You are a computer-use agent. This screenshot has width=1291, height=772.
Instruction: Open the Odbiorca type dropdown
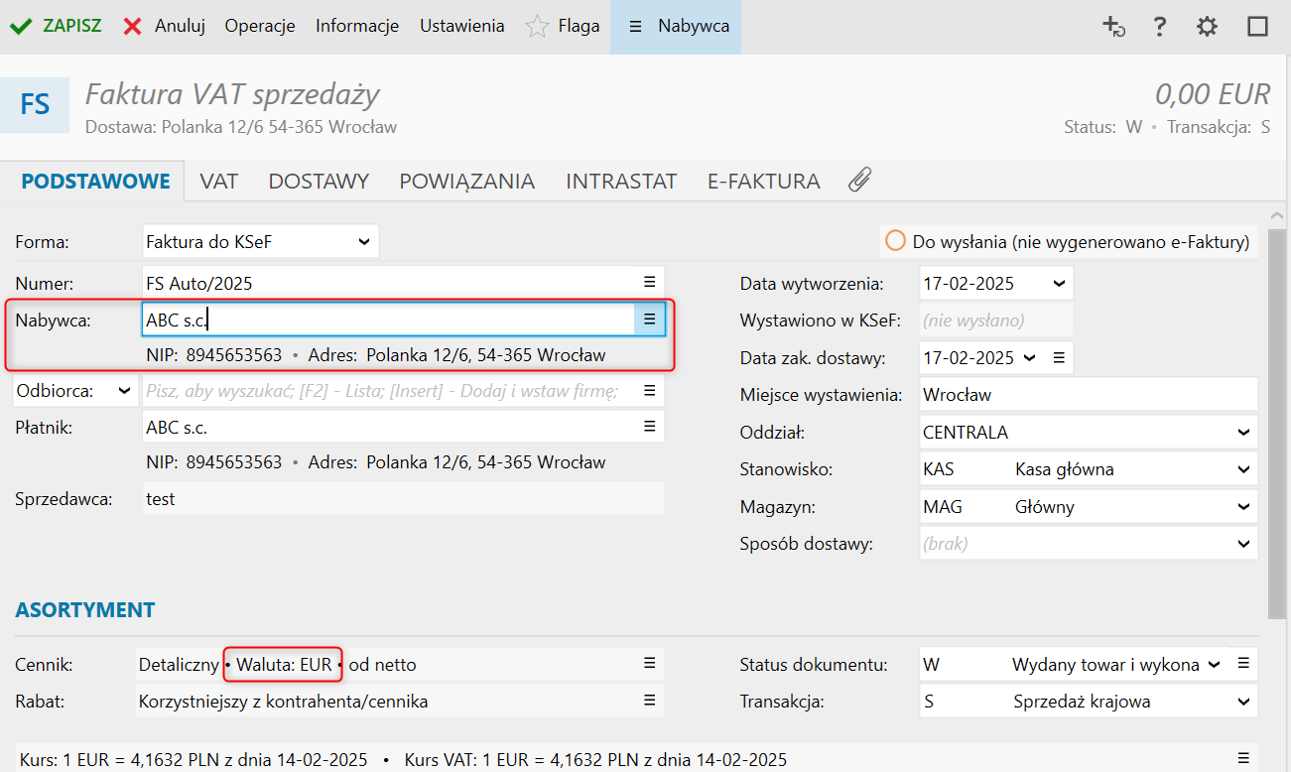tap(124, 391)
